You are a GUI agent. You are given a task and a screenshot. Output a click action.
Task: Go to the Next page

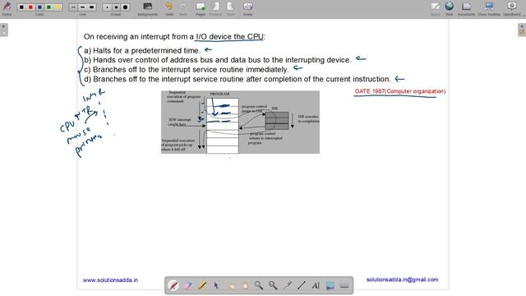[230, 8]
